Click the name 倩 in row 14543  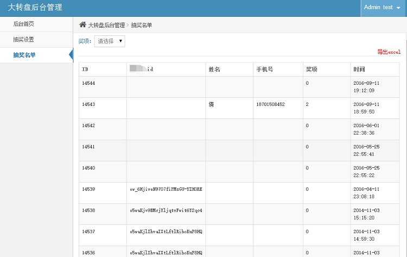point(211,104)
